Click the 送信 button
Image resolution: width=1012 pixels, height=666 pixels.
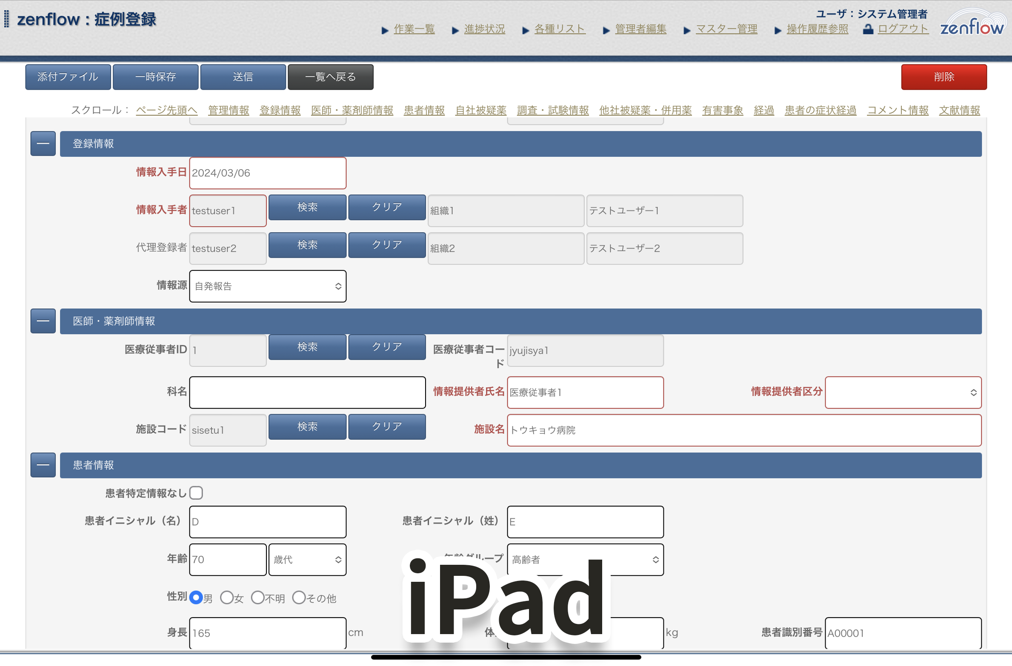243,77
